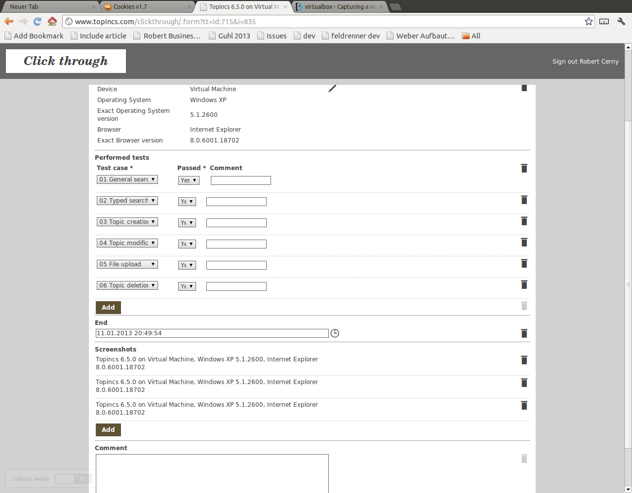This screenshot has width=632, height=493.
Task: Open the '01 General search' test case dropdown
Action: coord(127,179)
